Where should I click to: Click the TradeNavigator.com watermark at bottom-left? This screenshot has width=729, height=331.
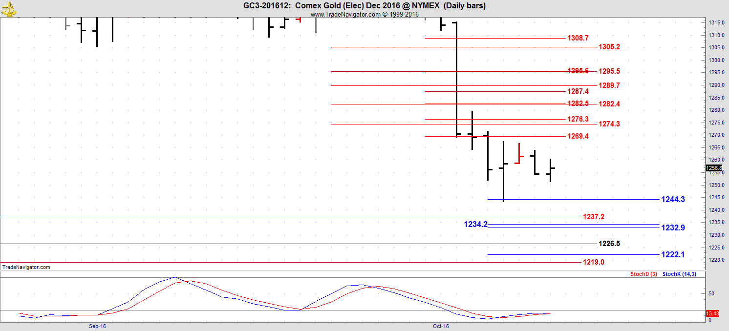[26, 268]
